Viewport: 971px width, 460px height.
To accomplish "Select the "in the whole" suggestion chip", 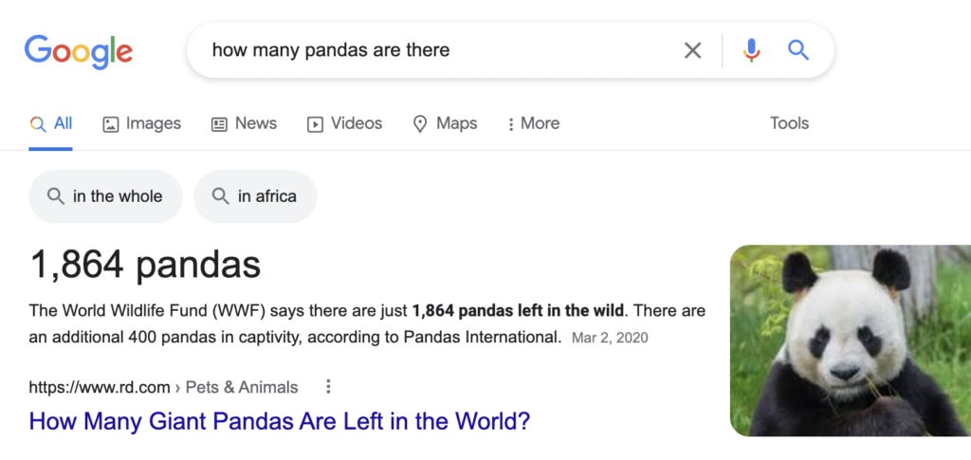I will [105, 196].
